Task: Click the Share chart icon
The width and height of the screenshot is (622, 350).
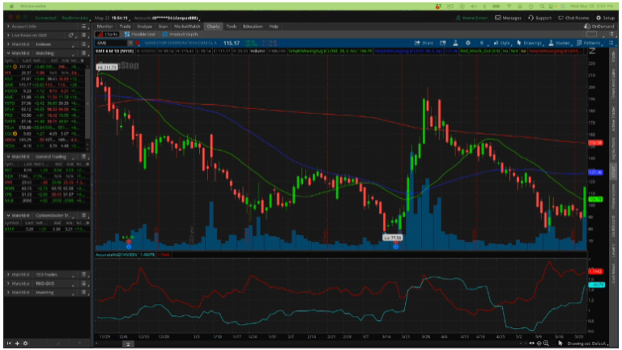Action: [x=426, y=42]
